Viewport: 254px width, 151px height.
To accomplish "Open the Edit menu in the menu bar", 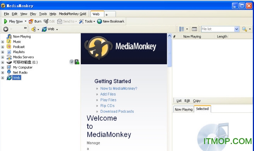I will pos(15,14).
